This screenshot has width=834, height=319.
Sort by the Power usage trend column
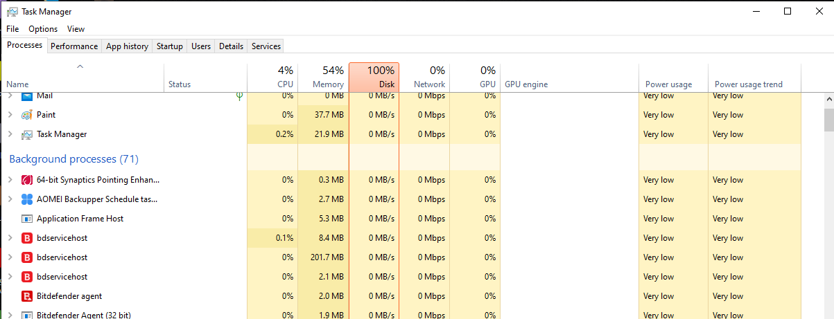coord(748,84)
